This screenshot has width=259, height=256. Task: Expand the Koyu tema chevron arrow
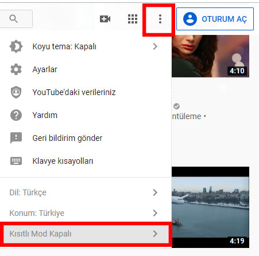click(155, 46)
